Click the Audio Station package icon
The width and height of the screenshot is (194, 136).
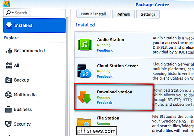pyautogui.click(x=85, y=44)
